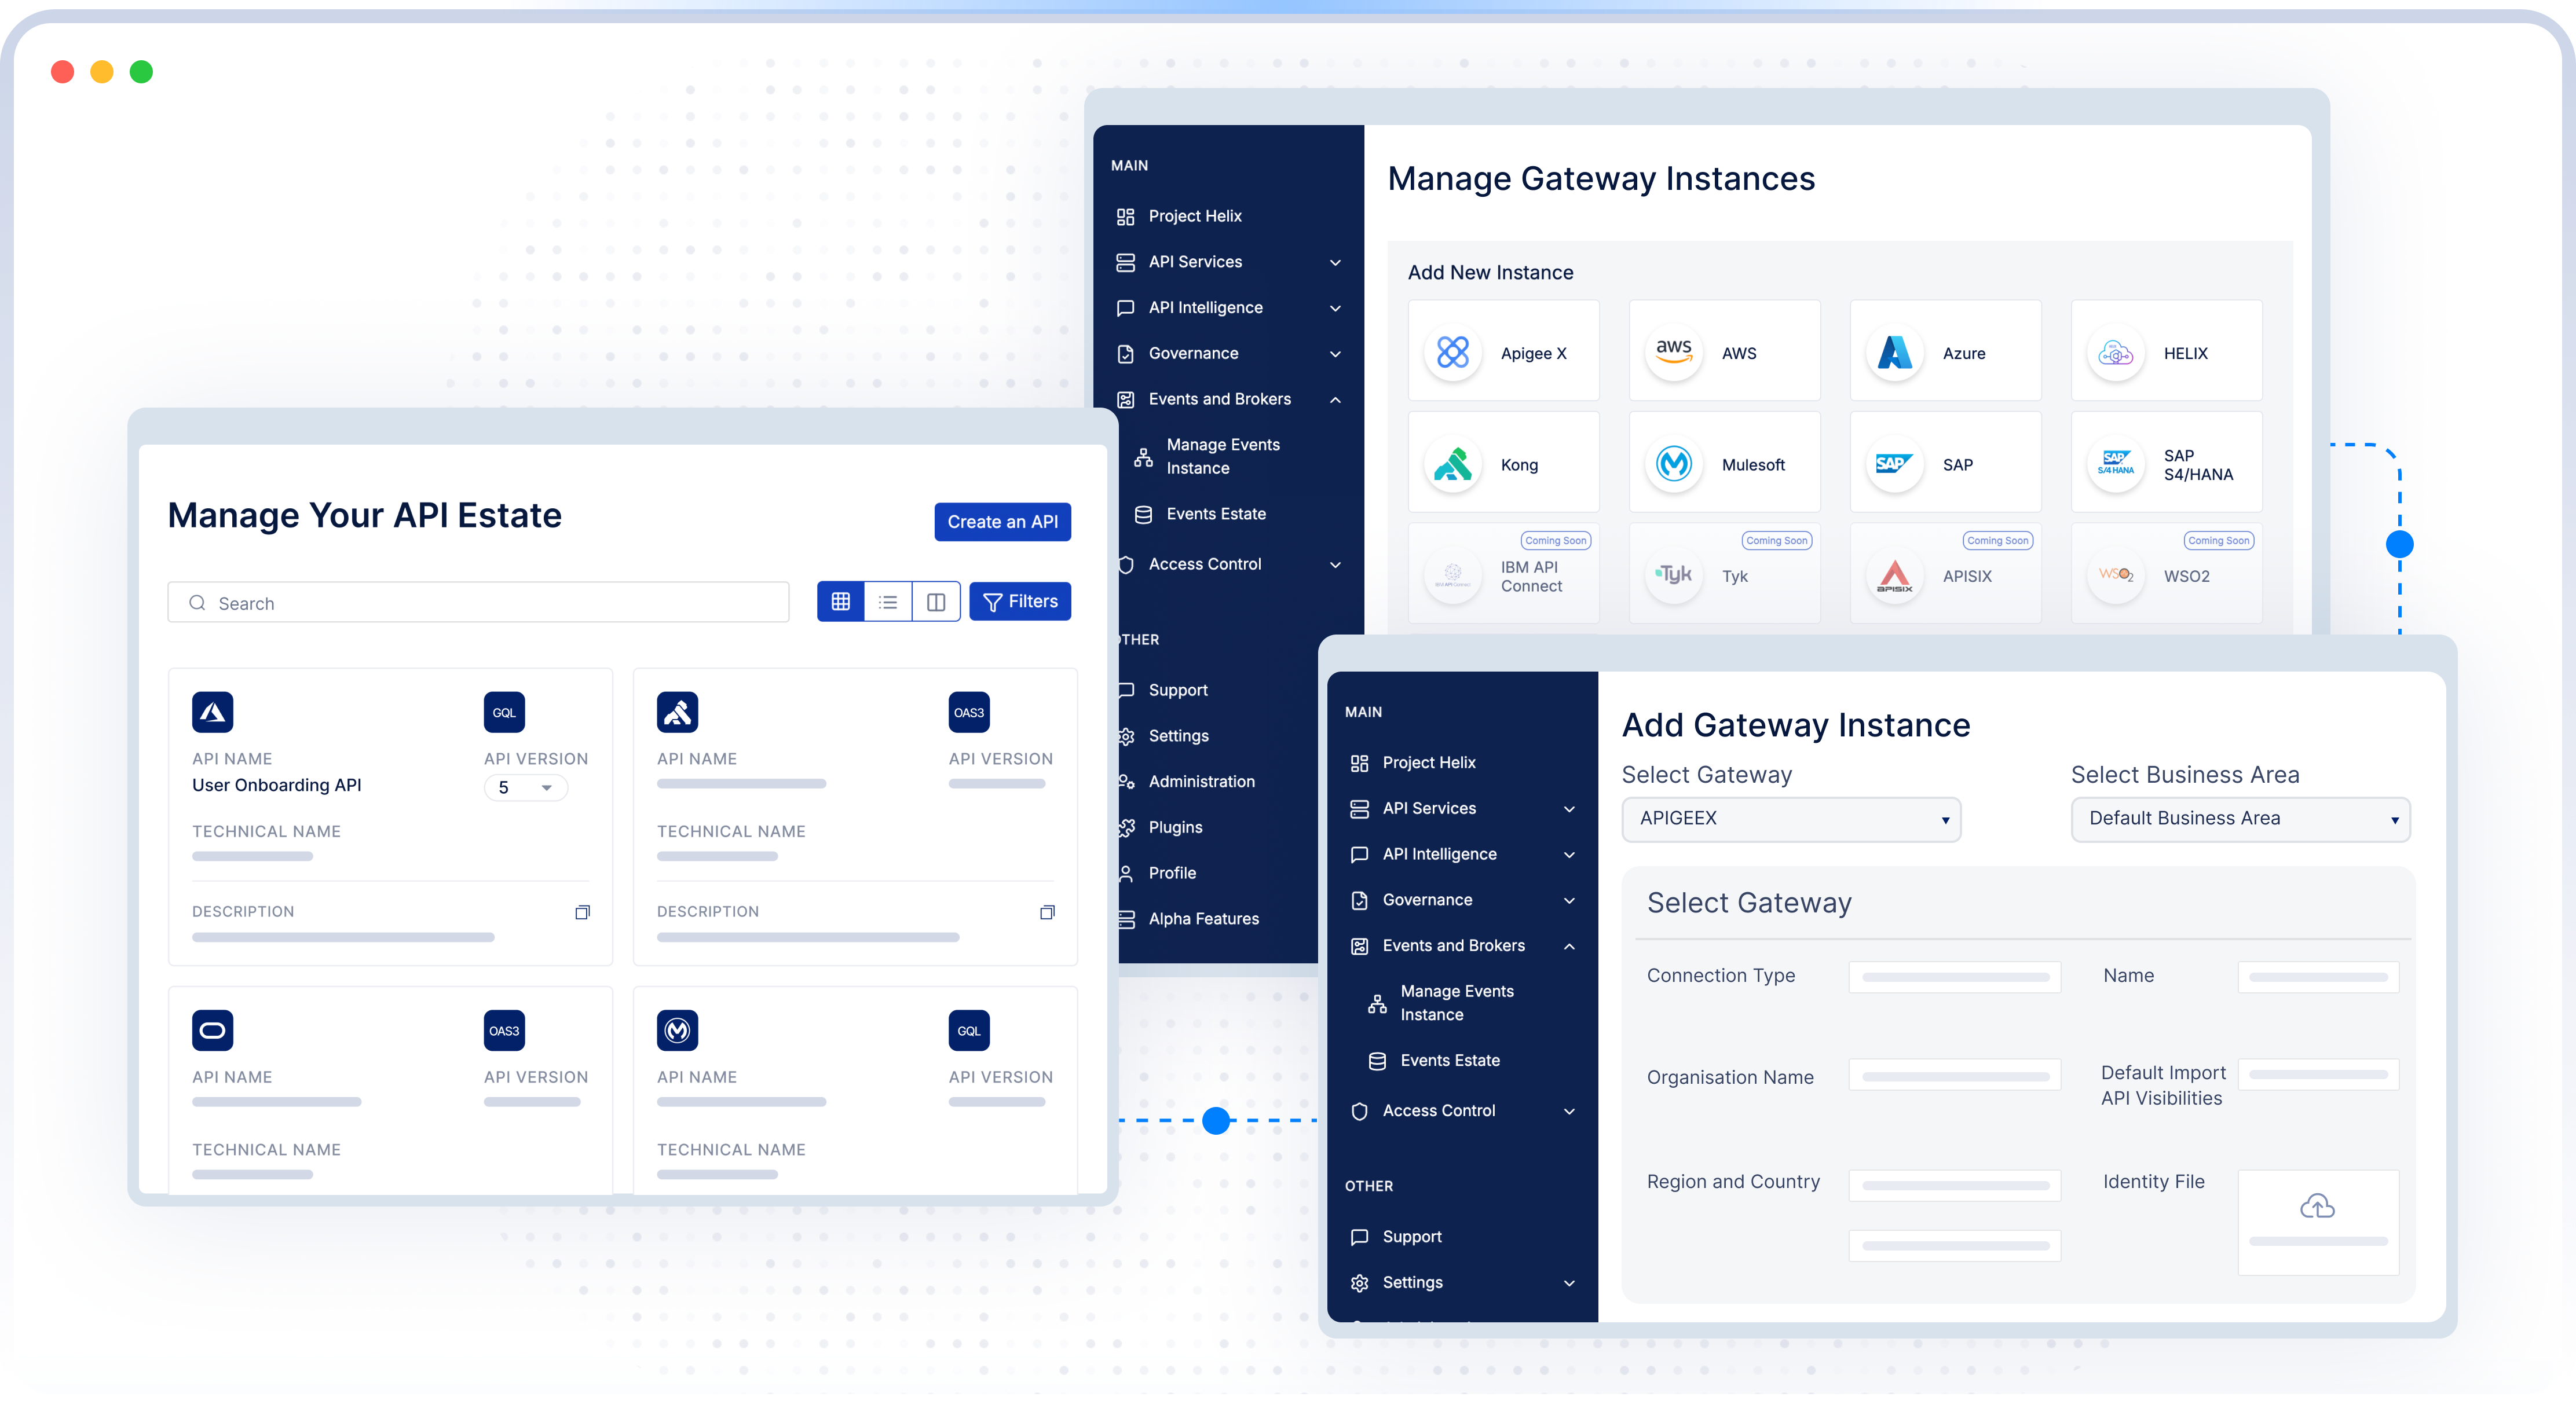Click the Mulesoft gateway icon
2576x1408 pixels.
point(1673,464)
